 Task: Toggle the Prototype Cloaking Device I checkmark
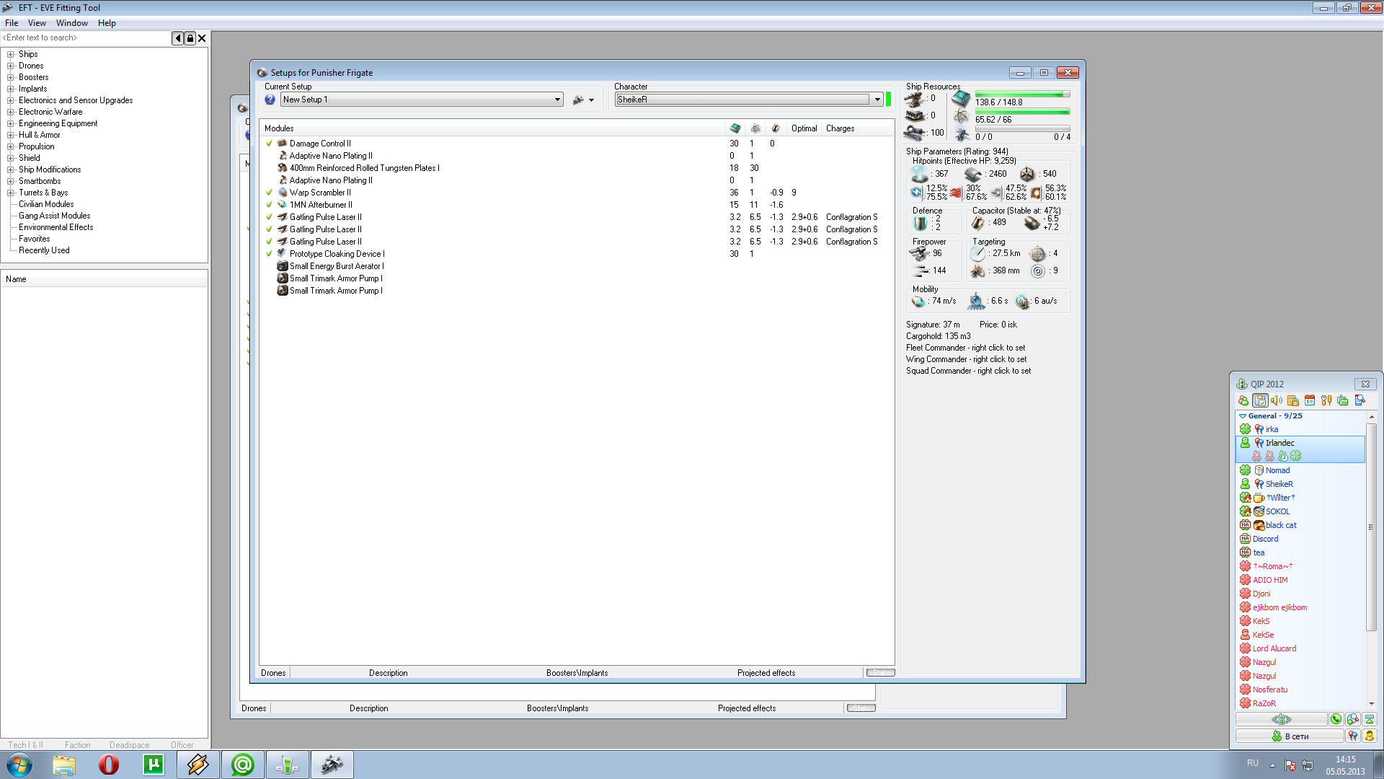(x=269, y=254)
